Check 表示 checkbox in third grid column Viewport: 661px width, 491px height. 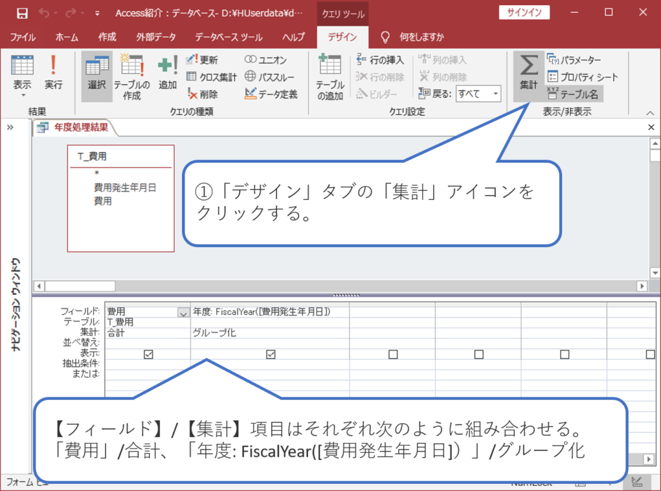pyautogui.click(x=393, y=354)
